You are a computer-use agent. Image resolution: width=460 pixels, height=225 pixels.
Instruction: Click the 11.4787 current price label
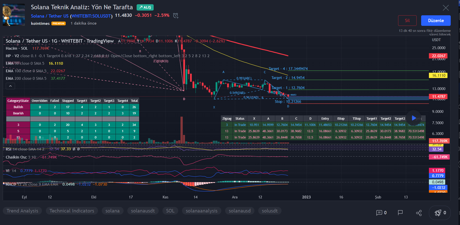click(438, 97)
